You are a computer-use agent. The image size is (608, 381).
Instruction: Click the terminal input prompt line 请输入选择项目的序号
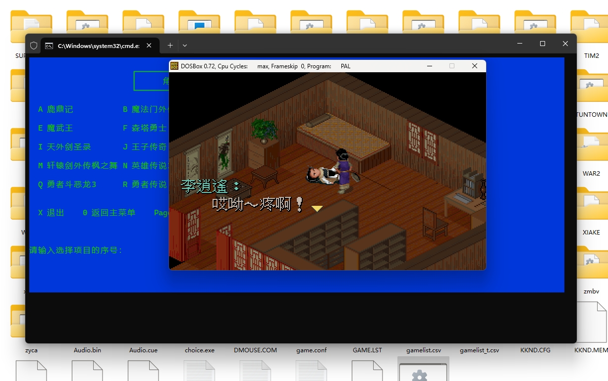click(76, 250)
